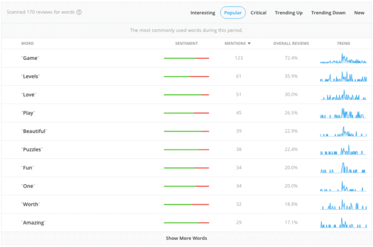The width and height of the screenshot is (373, 247).
Task: Click the Trend column header
Action: coord(344,44)
